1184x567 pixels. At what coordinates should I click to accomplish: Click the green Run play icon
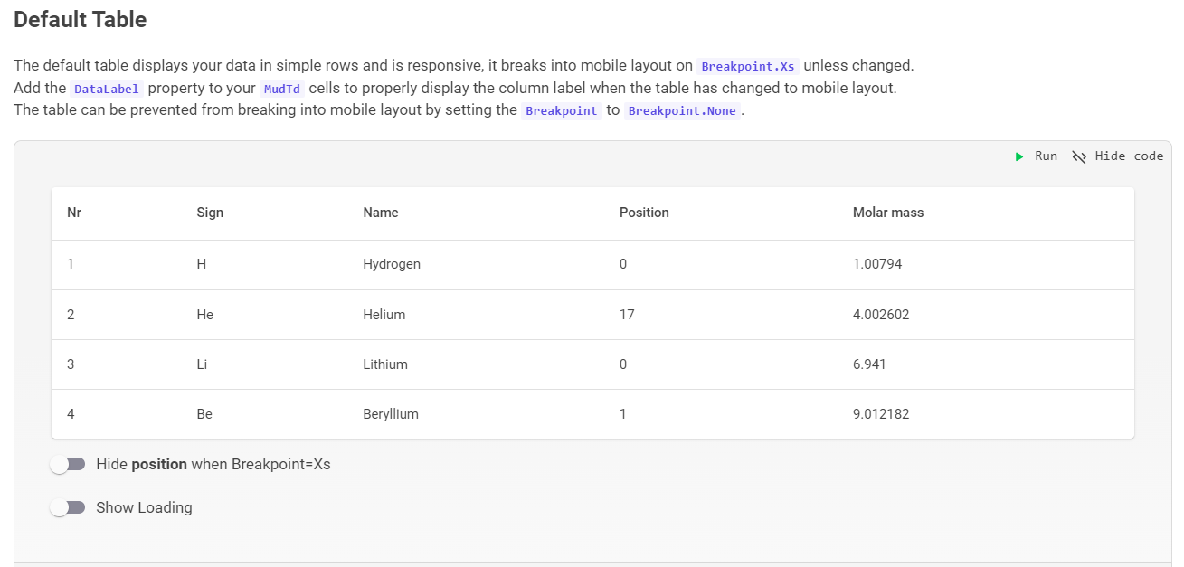tap(1018, 156)
